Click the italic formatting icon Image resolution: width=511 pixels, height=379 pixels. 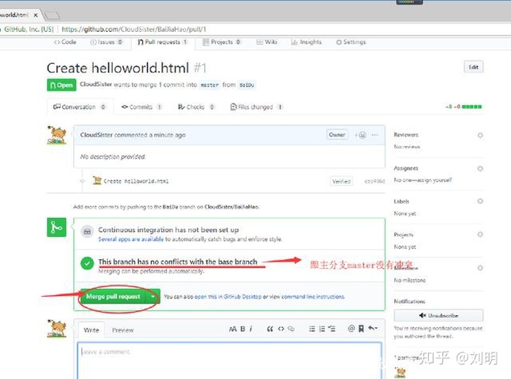tap(251, 329)
